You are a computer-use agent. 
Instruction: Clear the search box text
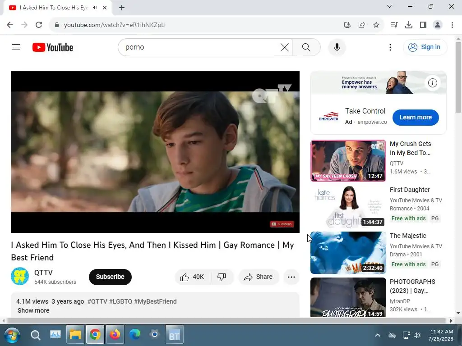285,47
